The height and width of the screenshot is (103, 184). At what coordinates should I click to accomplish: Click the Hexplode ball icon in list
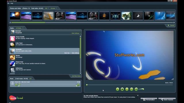[x=12, y=51]
